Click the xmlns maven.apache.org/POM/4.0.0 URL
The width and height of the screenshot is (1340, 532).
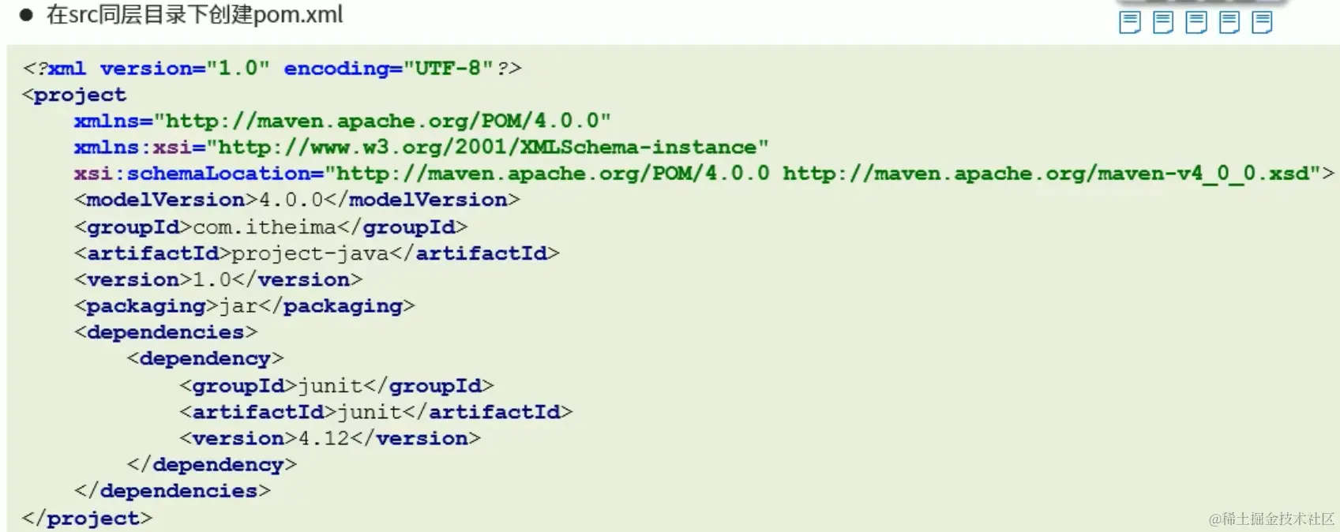[382, 121]
